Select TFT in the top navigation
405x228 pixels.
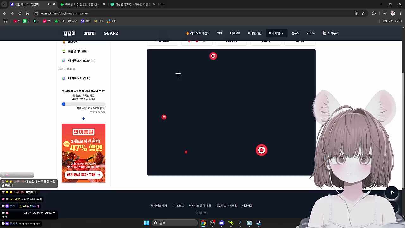click(x=220, y=33)
